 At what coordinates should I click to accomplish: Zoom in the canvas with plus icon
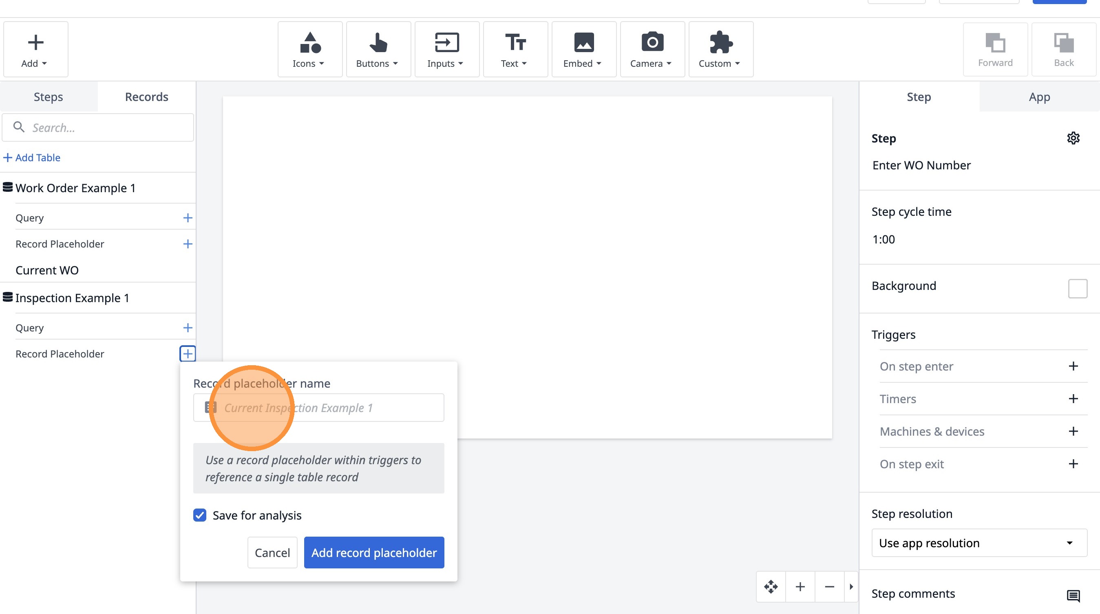(800, 587)
